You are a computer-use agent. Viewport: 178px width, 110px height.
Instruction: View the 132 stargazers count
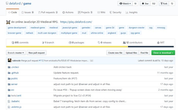[x=154, y=4]
